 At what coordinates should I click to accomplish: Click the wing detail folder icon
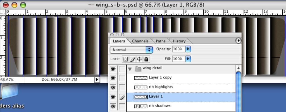pyautogui.click(x=138, y=69)
